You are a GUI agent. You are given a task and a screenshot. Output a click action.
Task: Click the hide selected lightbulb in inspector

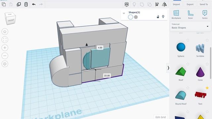point(163,17)
